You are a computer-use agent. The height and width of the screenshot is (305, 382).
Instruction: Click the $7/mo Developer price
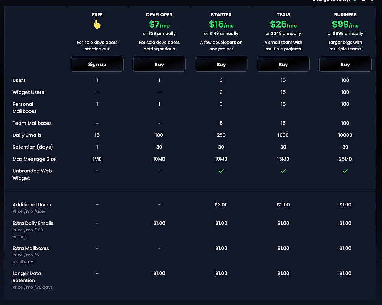159,24
